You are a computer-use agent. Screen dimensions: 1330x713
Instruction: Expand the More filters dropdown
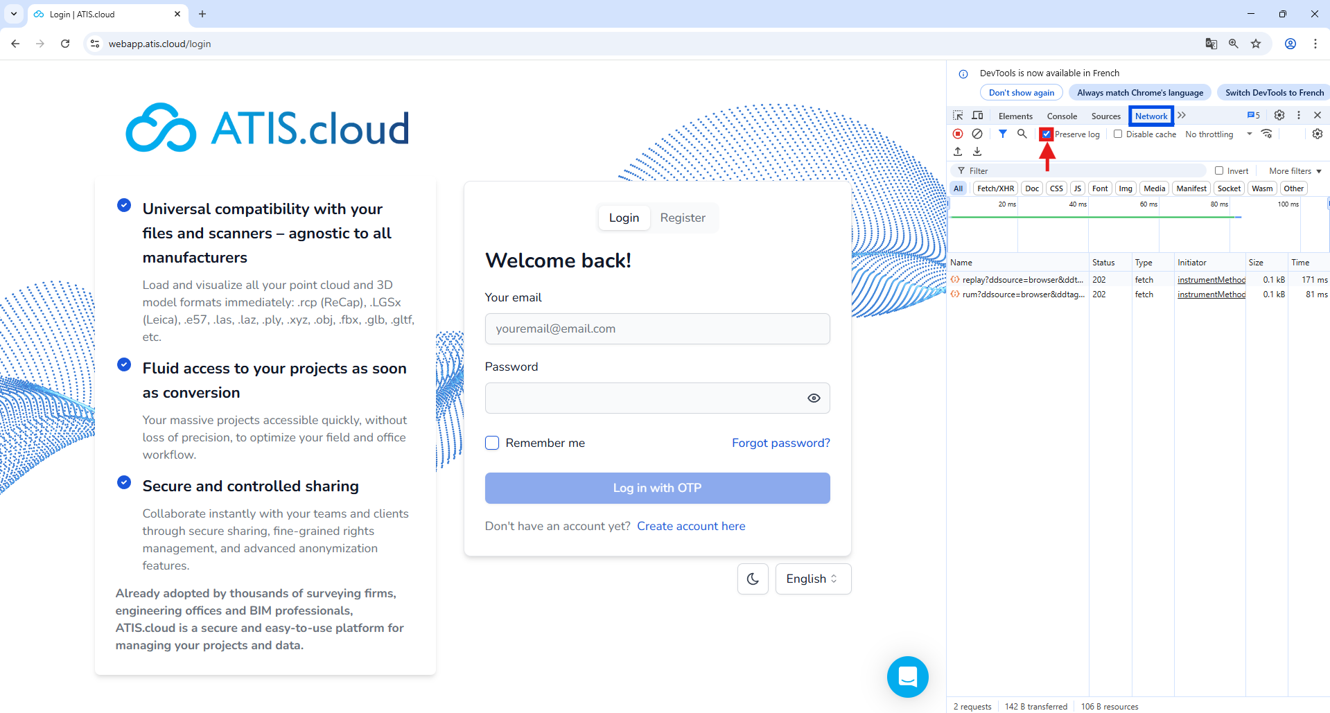tap(1295, 171)
